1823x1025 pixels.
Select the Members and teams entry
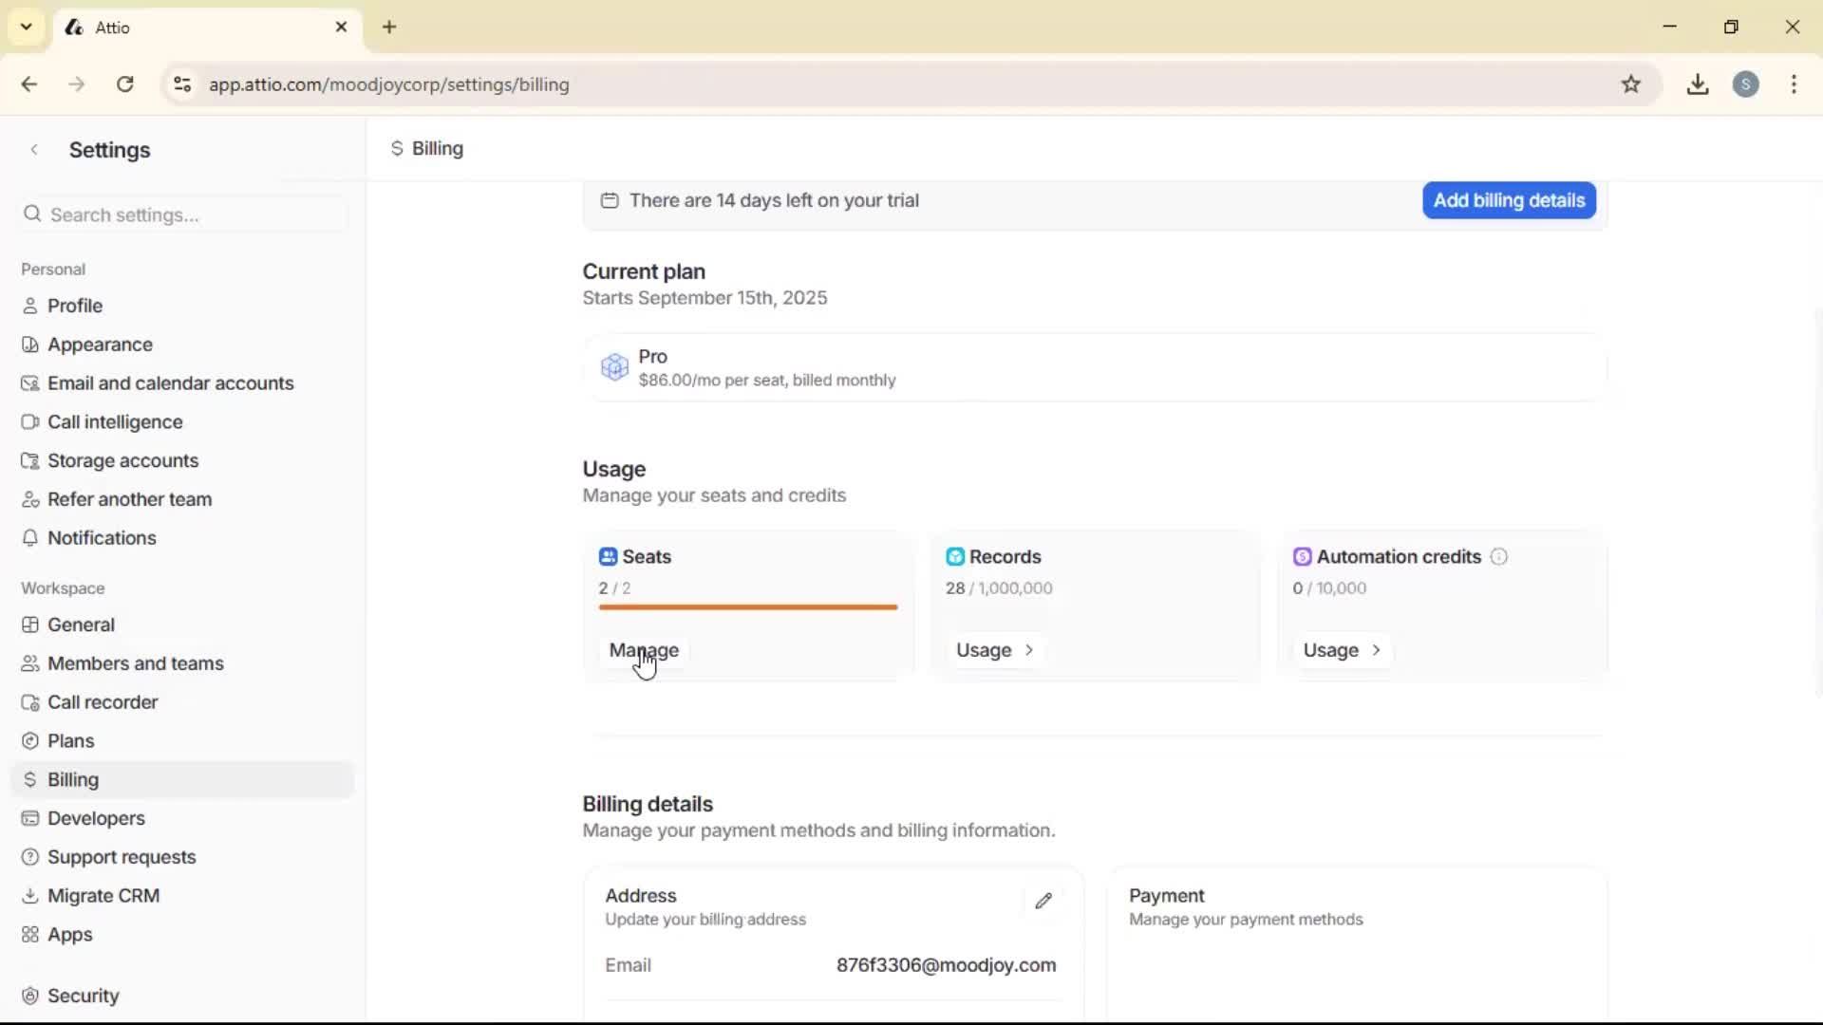[136, 663]
